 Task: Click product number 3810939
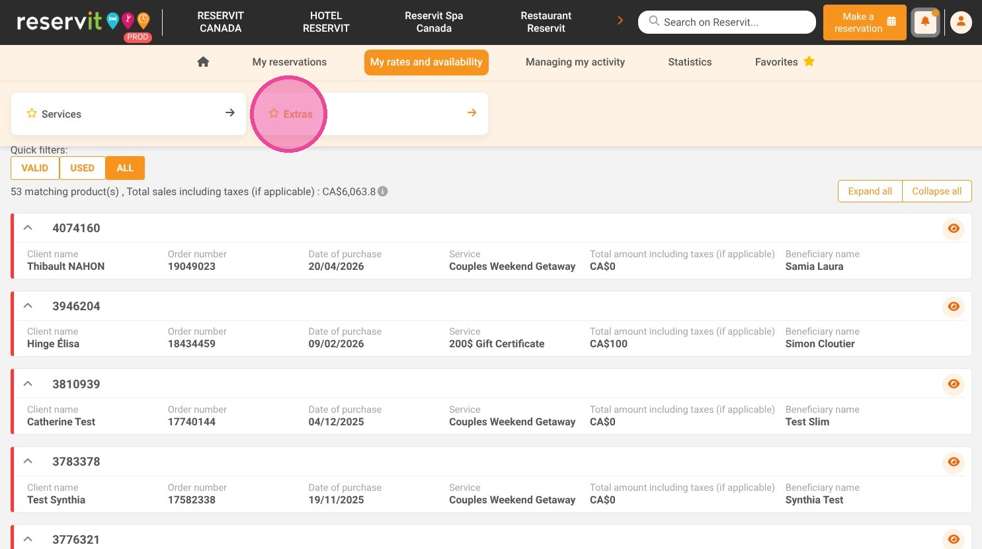pyautogui.click(x=76, y=384)
